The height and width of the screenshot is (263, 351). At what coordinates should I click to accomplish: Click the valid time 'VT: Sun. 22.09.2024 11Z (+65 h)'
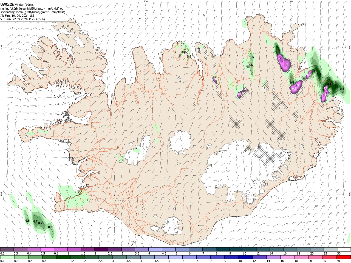tap(22, 19)
